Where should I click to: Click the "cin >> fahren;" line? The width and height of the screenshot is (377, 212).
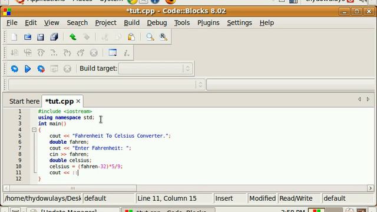coord(70,154)
